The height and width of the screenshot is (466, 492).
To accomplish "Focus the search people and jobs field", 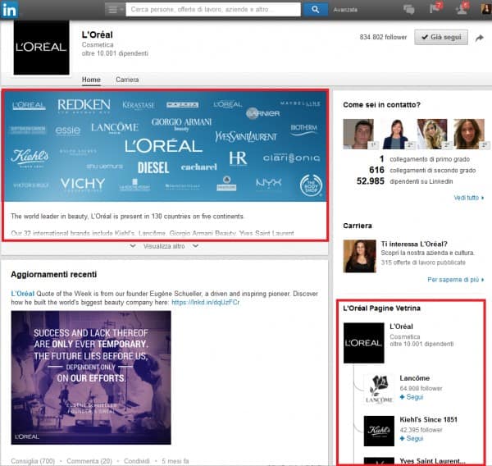I will click(213, 9).
